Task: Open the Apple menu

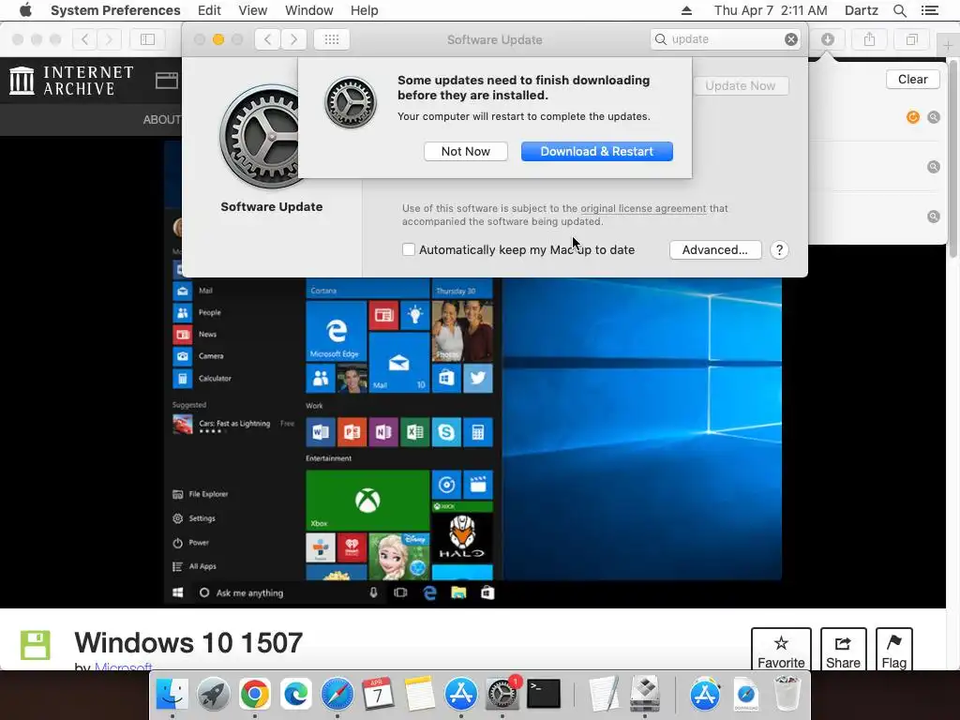Action: [x=25, y=10]
